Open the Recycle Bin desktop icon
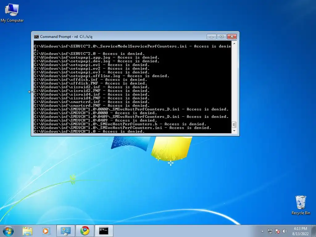The height and width of the screenshot is (237, 316). click(x=301, y=205)
